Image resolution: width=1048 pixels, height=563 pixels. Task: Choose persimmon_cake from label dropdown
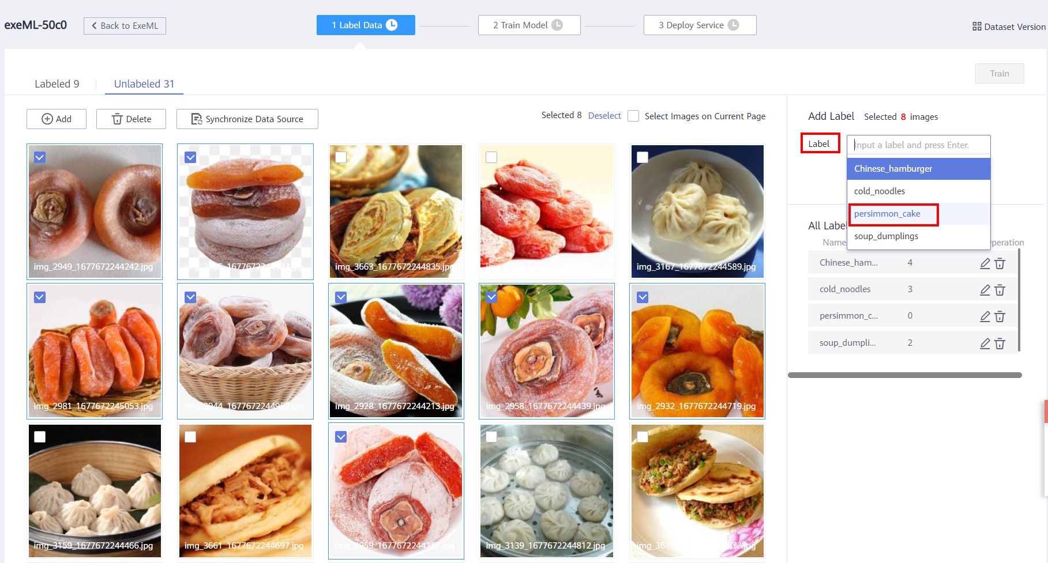pyautogui.click(x=887, y=214)
